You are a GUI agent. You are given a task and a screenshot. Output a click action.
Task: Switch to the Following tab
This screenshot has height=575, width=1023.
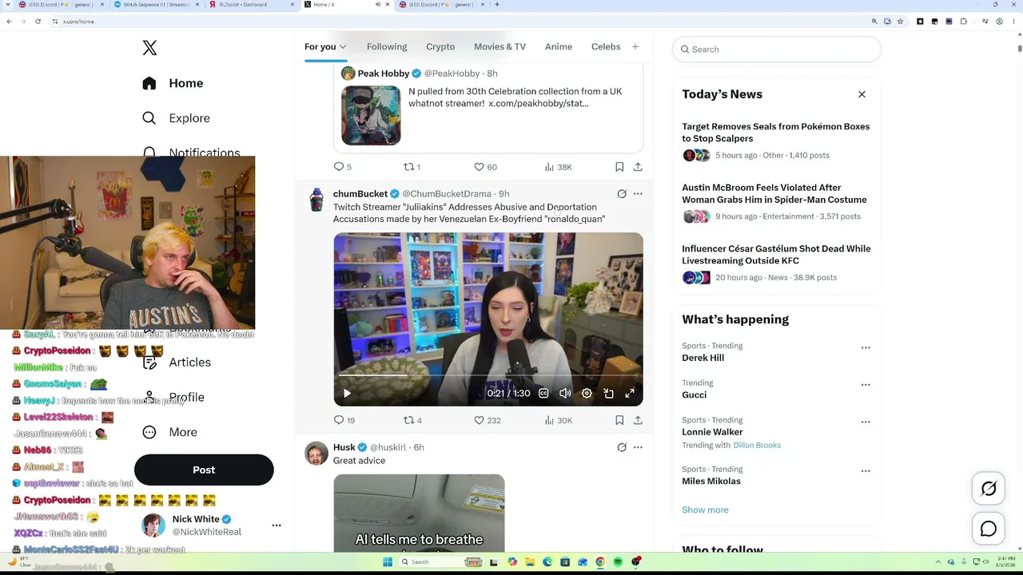click(x=387, y=46)
